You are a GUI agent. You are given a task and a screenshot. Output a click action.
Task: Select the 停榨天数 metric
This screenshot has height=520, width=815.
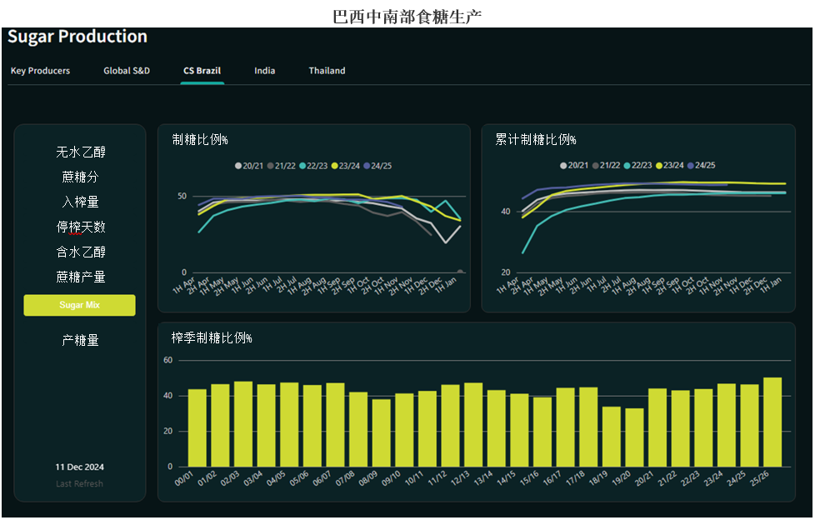[x=80, y=227]
